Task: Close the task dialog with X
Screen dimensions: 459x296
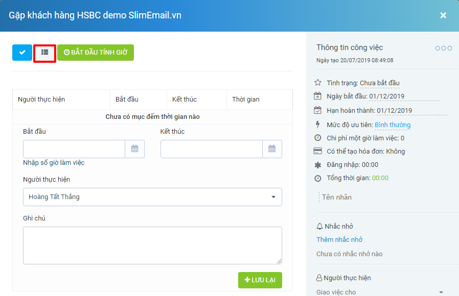Action: pyautogui.click(x=443, y=15)
